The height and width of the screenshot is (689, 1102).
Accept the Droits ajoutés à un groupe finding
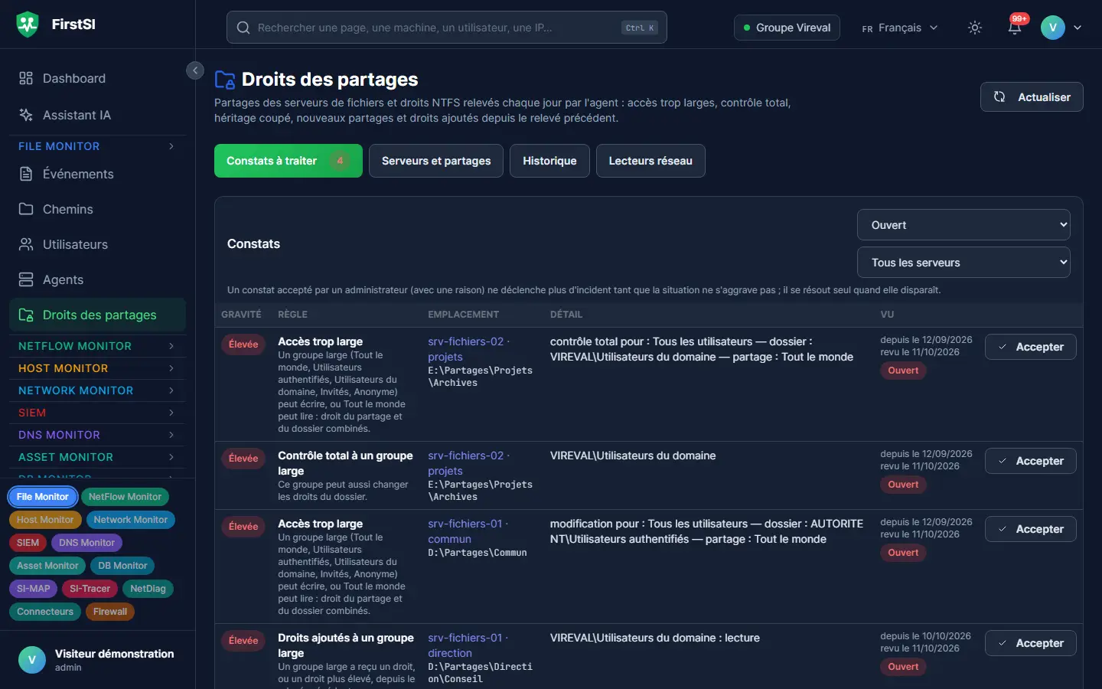click(x=1030, y=643)
